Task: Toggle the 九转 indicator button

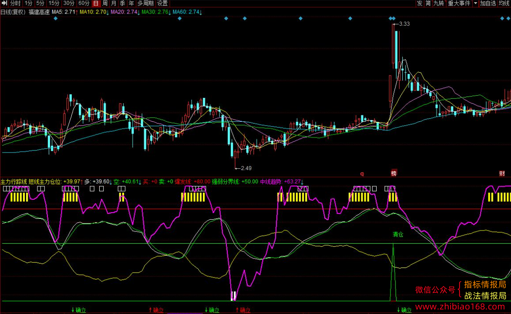Action: click(439, 3)
